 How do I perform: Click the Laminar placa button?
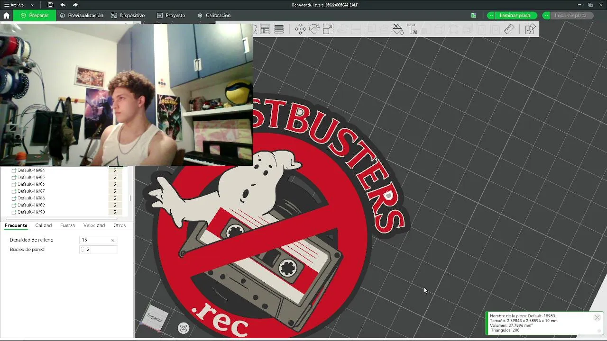coord(516,16)
